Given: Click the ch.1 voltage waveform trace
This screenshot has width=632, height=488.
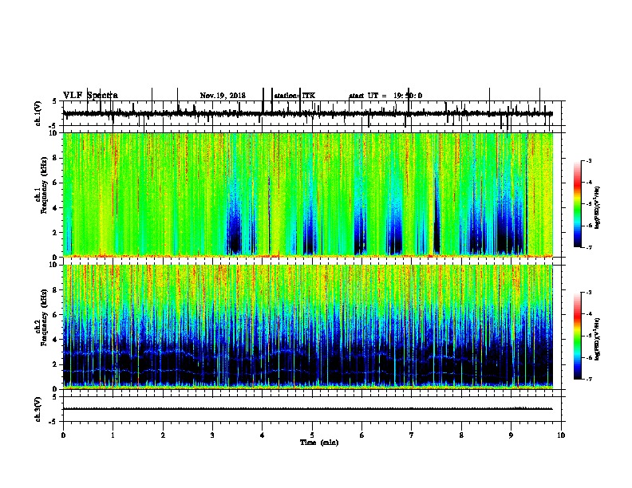Looking at the screenshot, I should (308, 113).
